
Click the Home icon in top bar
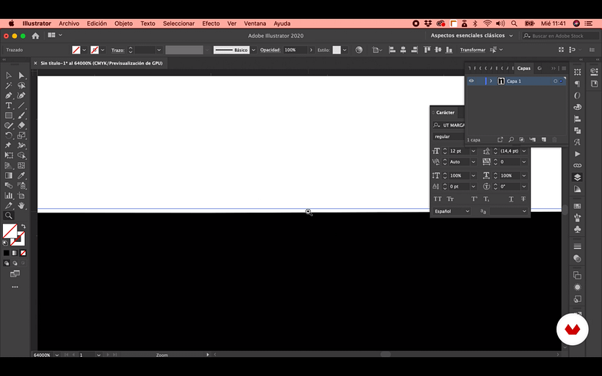35,35
